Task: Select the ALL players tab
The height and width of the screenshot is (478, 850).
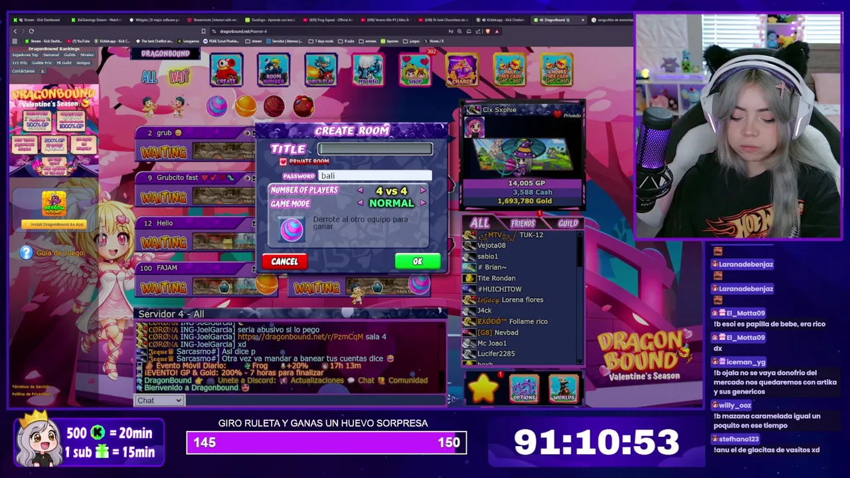Action: tap(480, 223)
